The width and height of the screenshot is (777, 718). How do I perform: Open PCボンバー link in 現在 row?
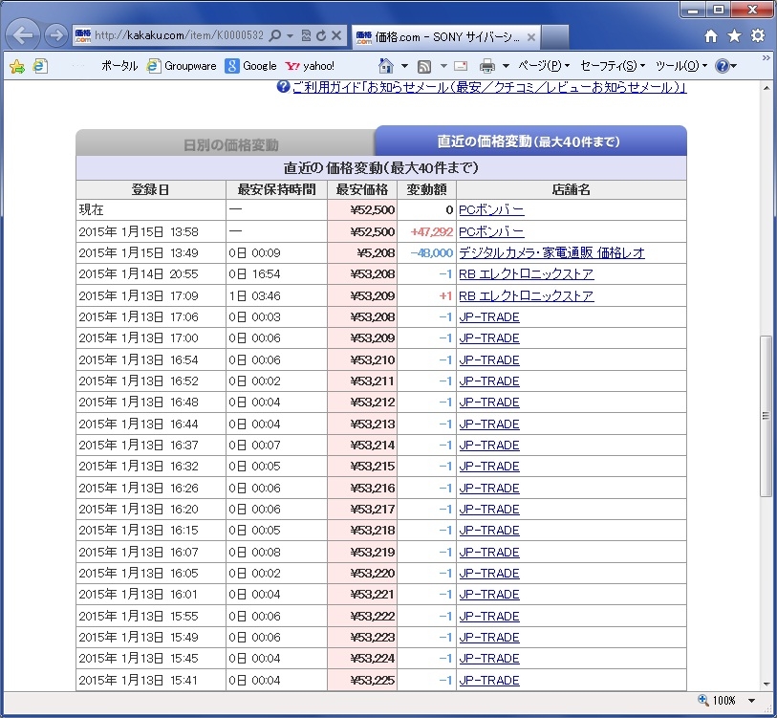(x=491, y=209)
